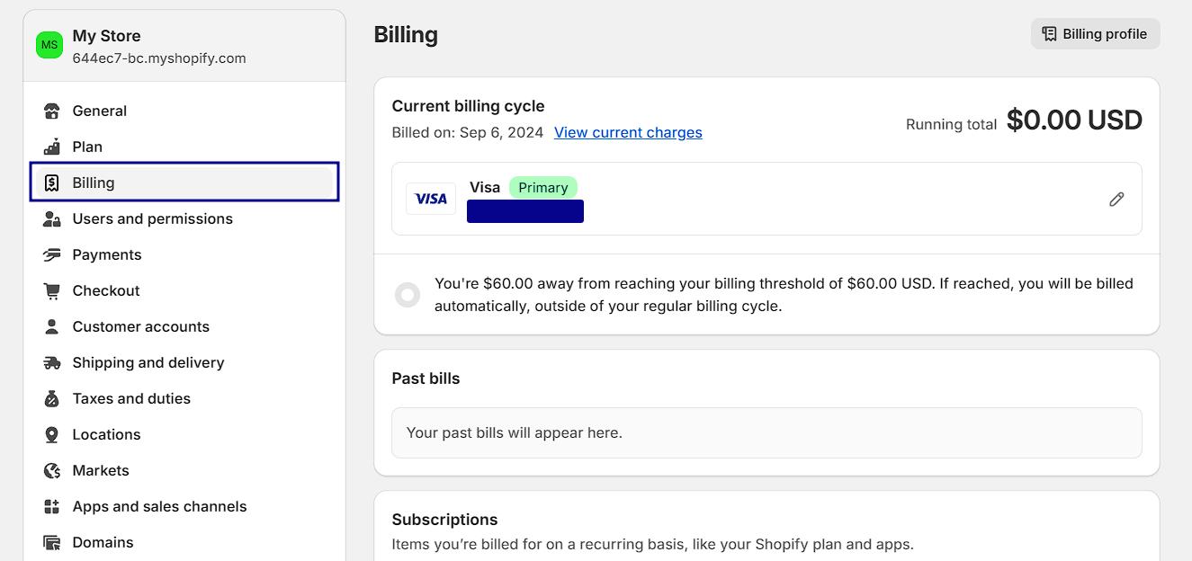Click the Primary badge on Visa card
The width and height of the screenshot is (1192, 561).
click(543, 187)
